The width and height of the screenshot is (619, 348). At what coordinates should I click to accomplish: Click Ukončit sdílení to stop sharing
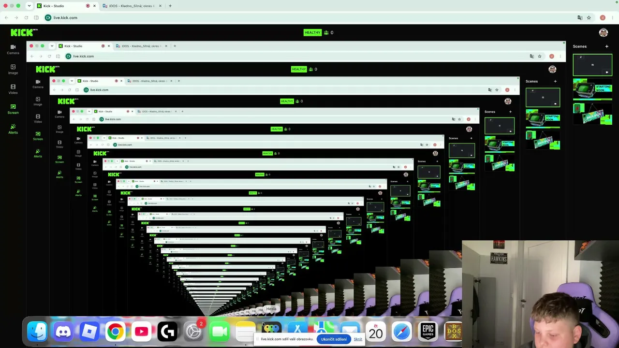334,339
